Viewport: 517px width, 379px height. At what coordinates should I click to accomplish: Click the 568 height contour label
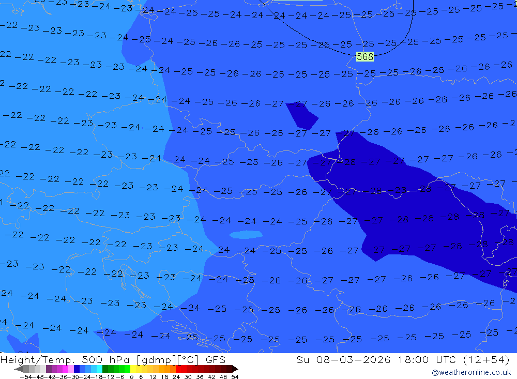coord(364,57)
